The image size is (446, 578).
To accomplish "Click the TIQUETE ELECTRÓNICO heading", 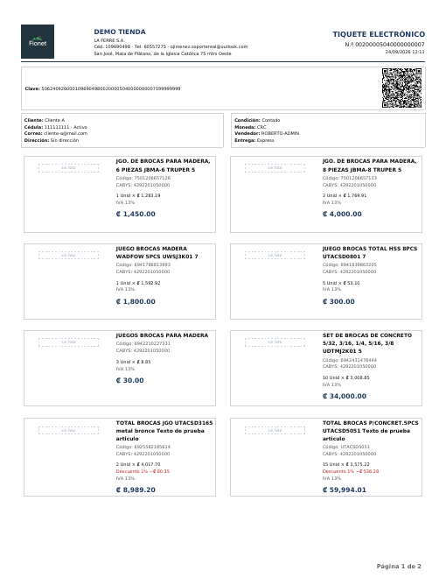I will point(379,34).
